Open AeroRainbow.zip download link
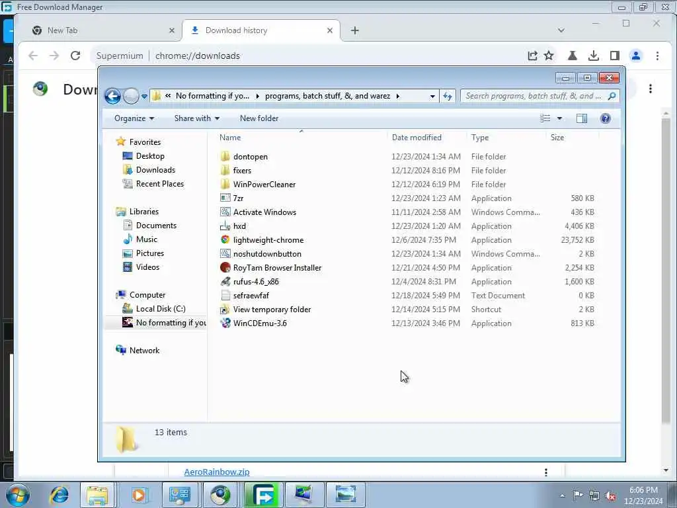 click(217, 472)
